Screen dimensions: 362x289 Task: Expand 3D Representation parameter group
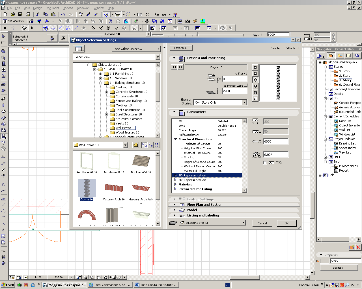(x=176, y=176)
